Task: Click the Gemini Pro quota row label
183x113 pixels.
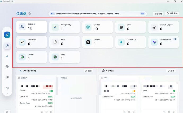Action: (x=24, y=97)
